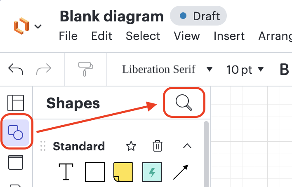Image resolution: width=292 pixels, height=187 pixels.
Task: Collapse the Standard shapes section
Action: pos(187,146)
